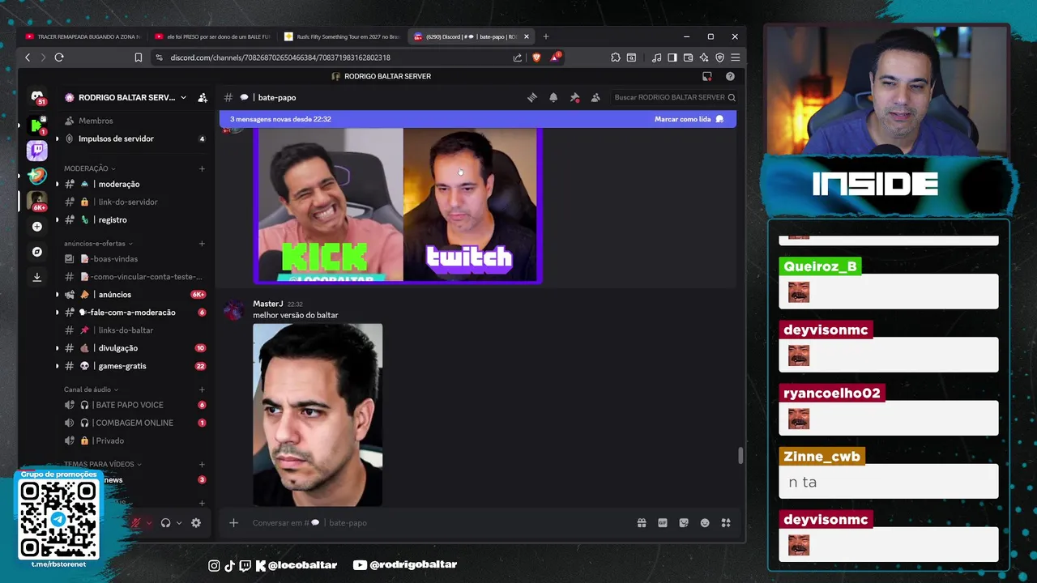
Task: Bookmark this page in browser
Action: 139,57
